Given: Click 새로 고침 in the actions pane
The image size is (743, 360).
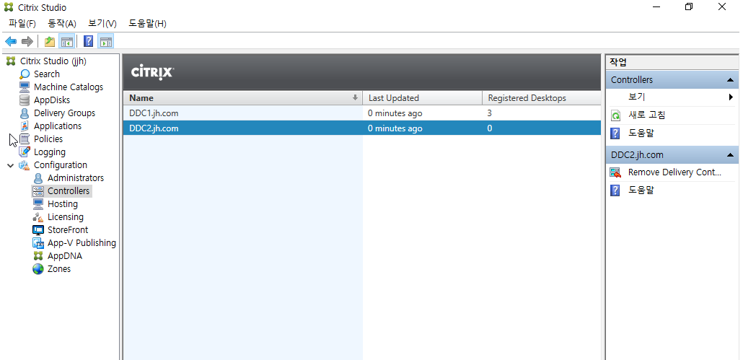Looking at the screenshot, I should [647, 115].
